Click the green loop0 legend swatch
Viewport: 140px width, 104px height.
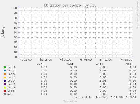pyautogui.click(x=5, y=67)
